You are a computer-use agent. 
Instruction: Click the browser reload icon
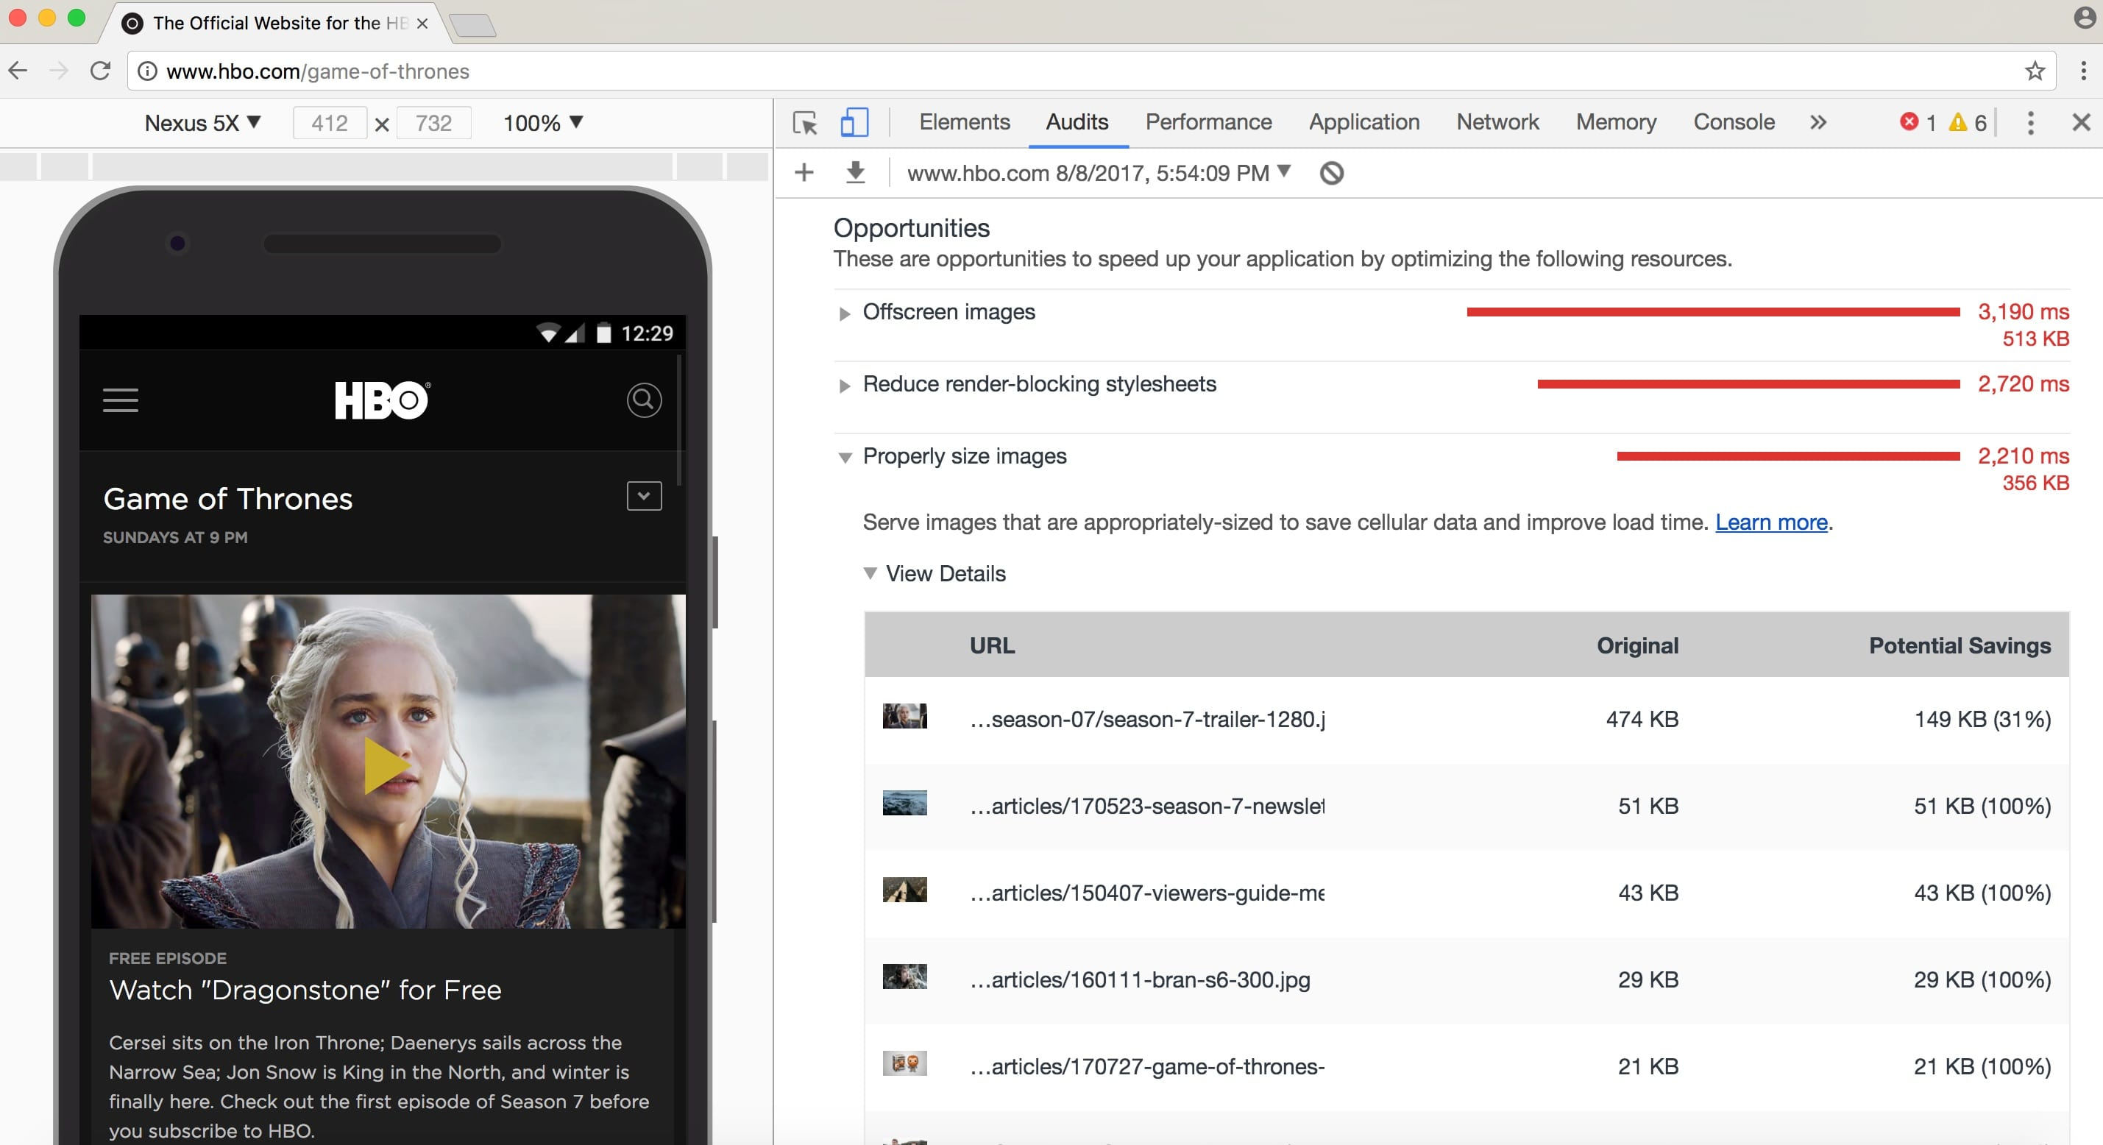(x=100, y=71)
